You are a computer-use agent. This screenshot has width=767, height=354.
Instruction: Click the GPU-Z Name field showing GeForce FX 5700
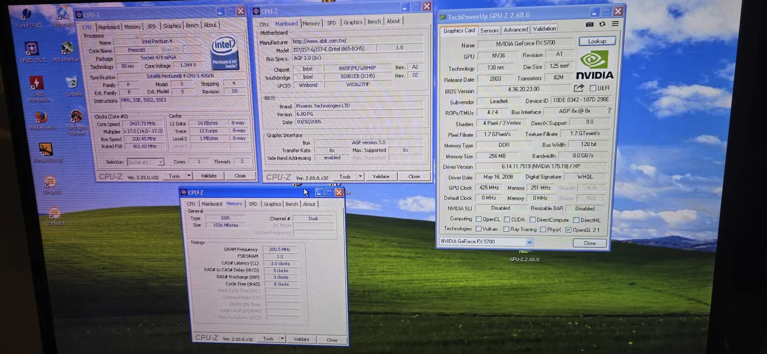tap(525, 44)
